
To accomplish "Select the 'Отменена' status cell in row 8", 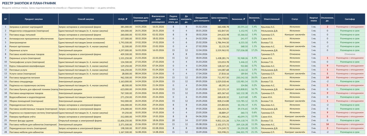I will coord(295,54).
